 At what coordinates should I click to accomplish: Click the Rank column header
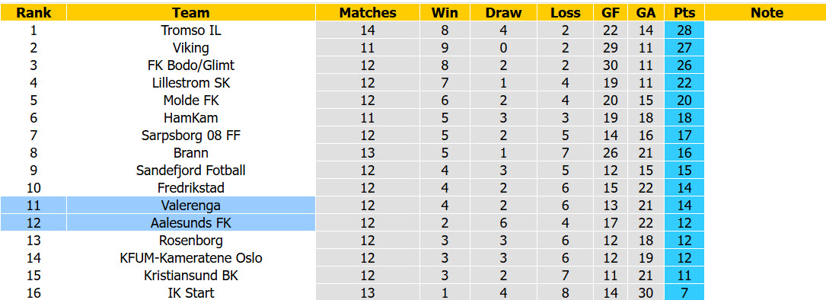tap(33, 13)
